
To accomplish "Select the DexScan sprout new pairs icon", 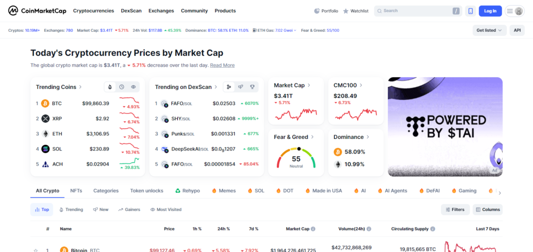I will pos(240,87).
